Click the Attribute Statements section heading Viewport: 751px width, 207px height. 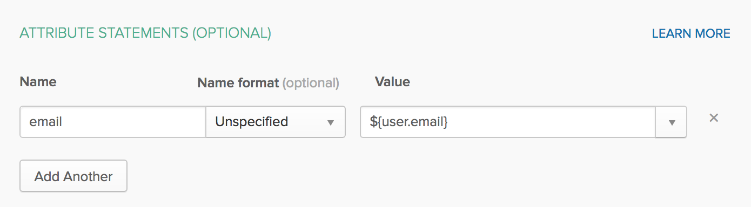145,33
